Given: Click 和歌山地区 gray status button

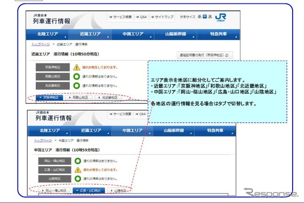Looking at the screenshot, I should (53, 76).
